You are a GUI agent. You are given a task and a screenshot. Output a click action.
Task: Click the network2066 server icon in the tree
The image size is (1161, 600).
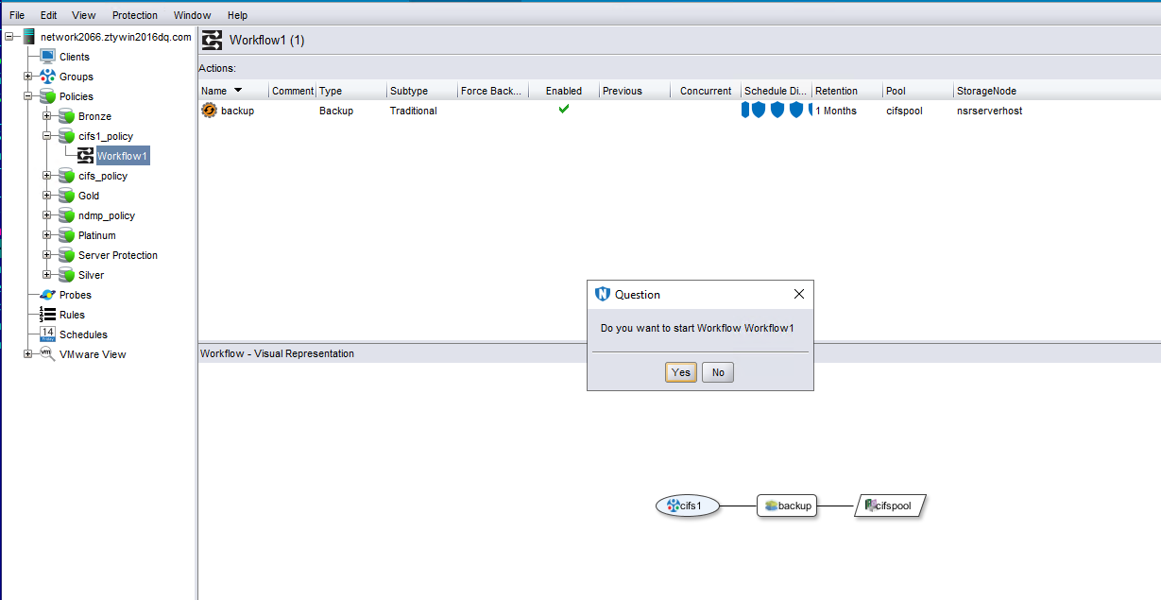tap(28, 37)
